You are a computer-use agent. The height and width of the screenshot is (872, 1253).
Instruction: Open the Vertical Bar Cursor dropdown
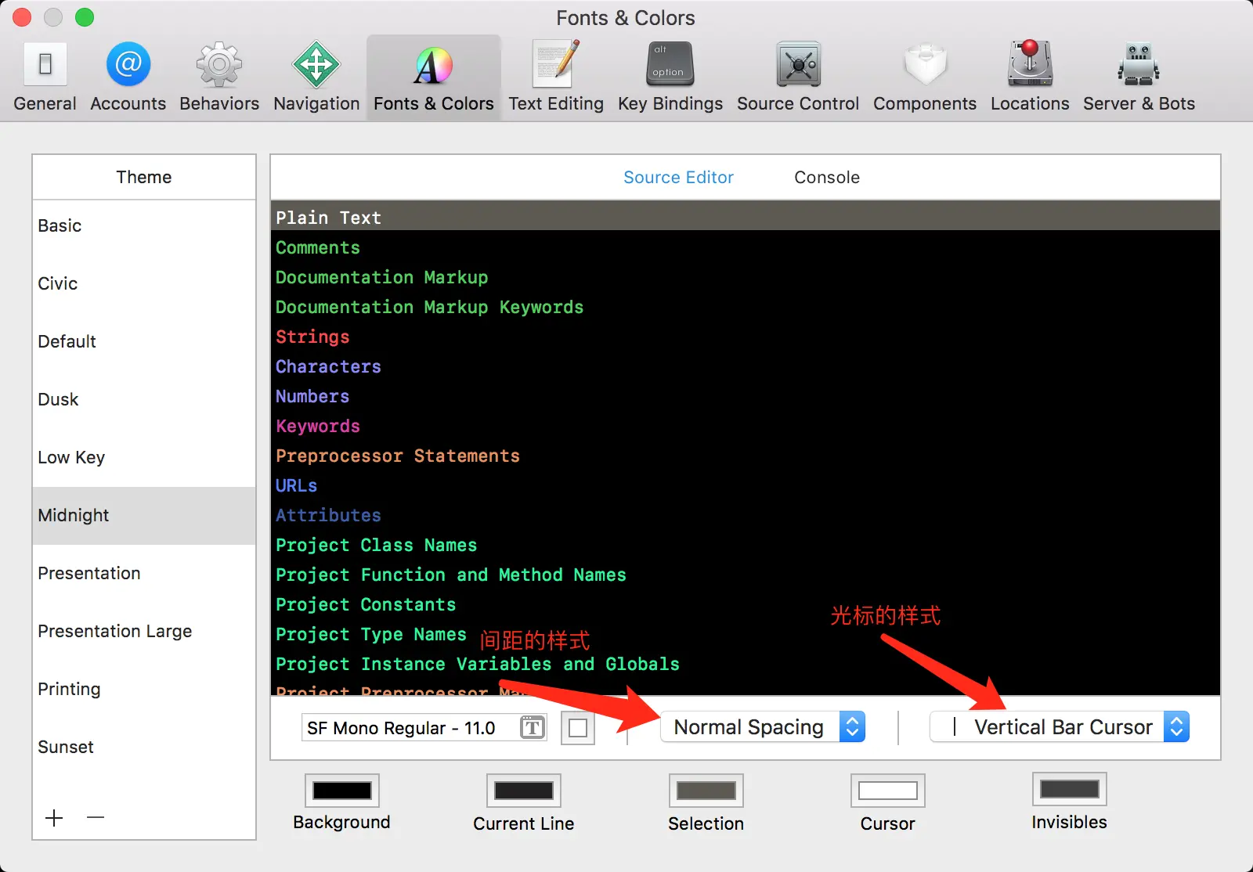1060,727
